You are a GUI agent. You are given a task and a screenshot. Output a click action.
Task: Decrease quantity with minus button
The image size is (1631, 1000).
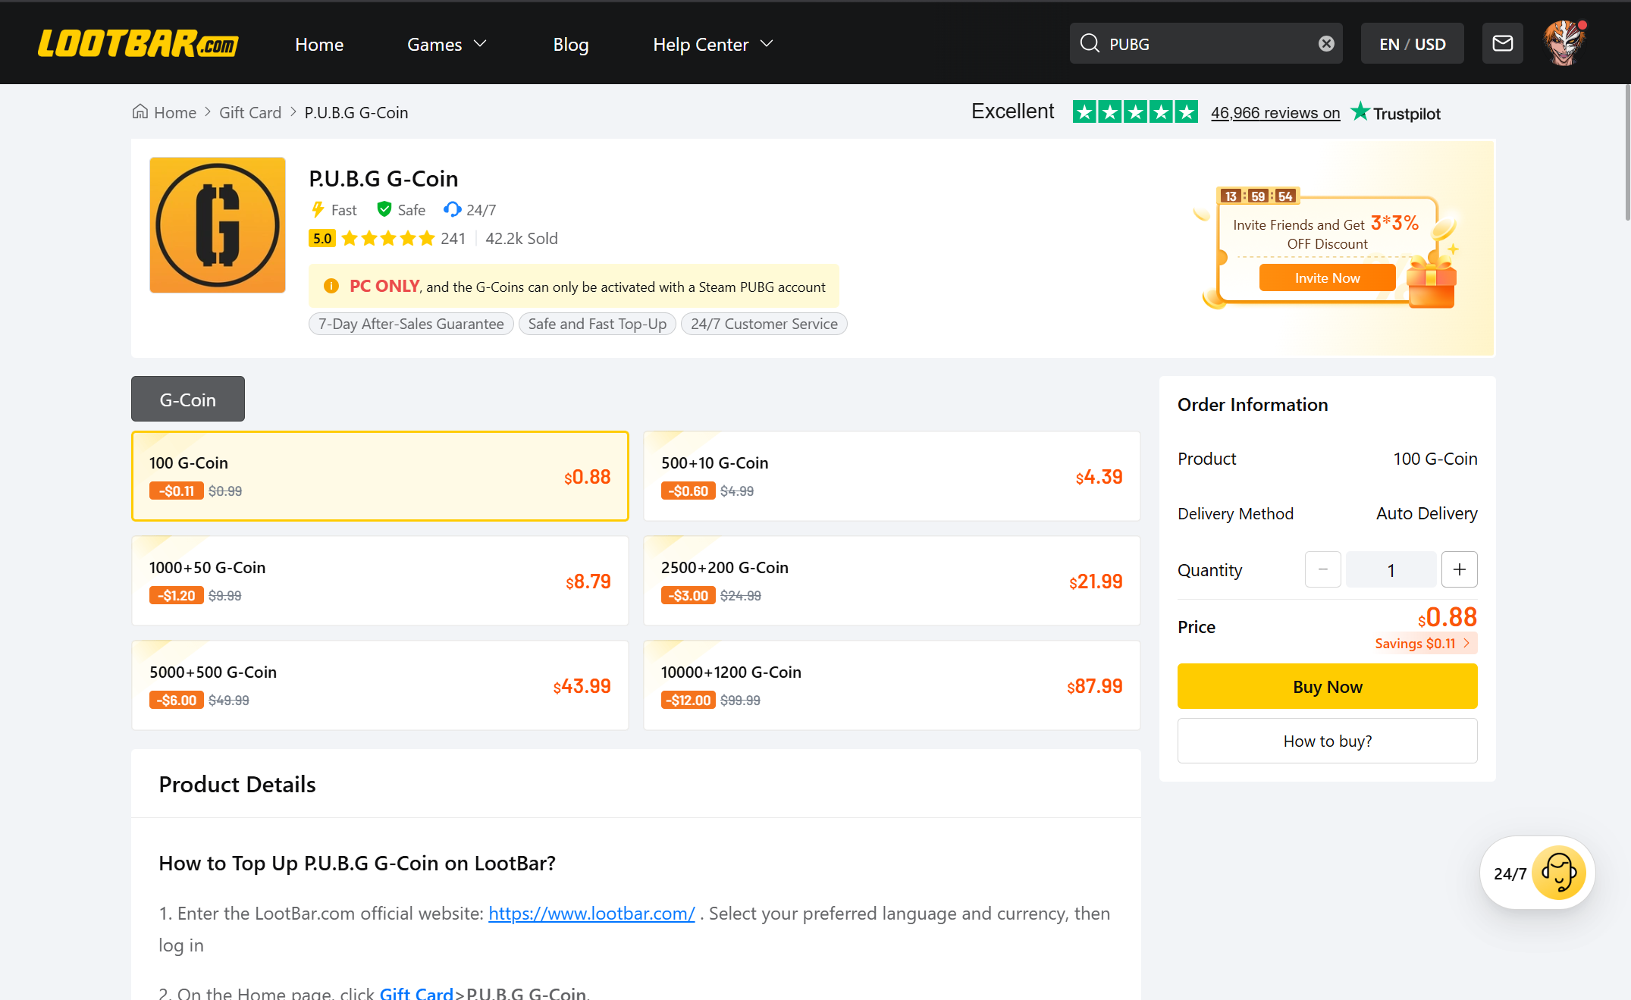[x=1323, y=569]
